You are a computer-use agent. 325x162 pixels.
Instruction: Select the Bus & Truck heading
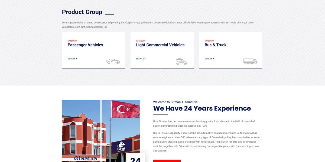[216, 45]
